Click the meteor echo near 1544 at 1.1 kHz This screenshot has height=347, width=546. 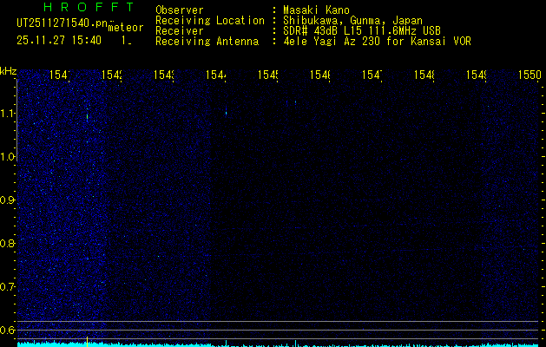tap(226, 112)
